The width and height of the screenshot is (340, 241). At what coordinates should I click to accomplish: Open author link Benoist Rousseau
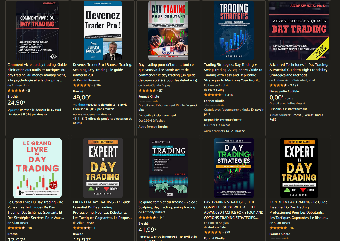coord(89,80)
